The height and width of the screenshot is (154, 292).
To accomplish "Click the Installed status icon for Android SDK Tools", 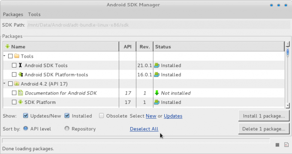I will tap(157, 65).
